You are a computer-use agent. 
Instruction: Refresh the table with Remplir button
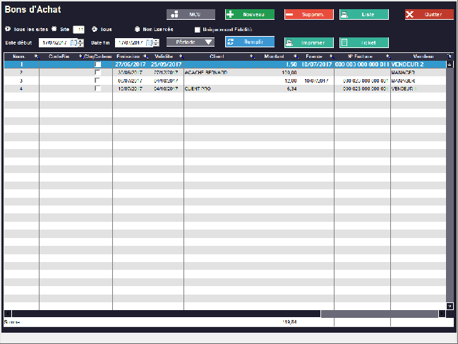coord(249,42)
